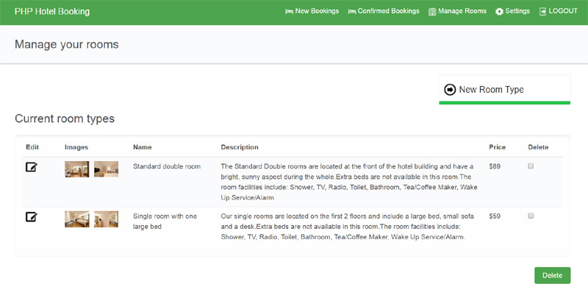
Task: Click the New Room Type button
Action: click(x=505, y=90)
